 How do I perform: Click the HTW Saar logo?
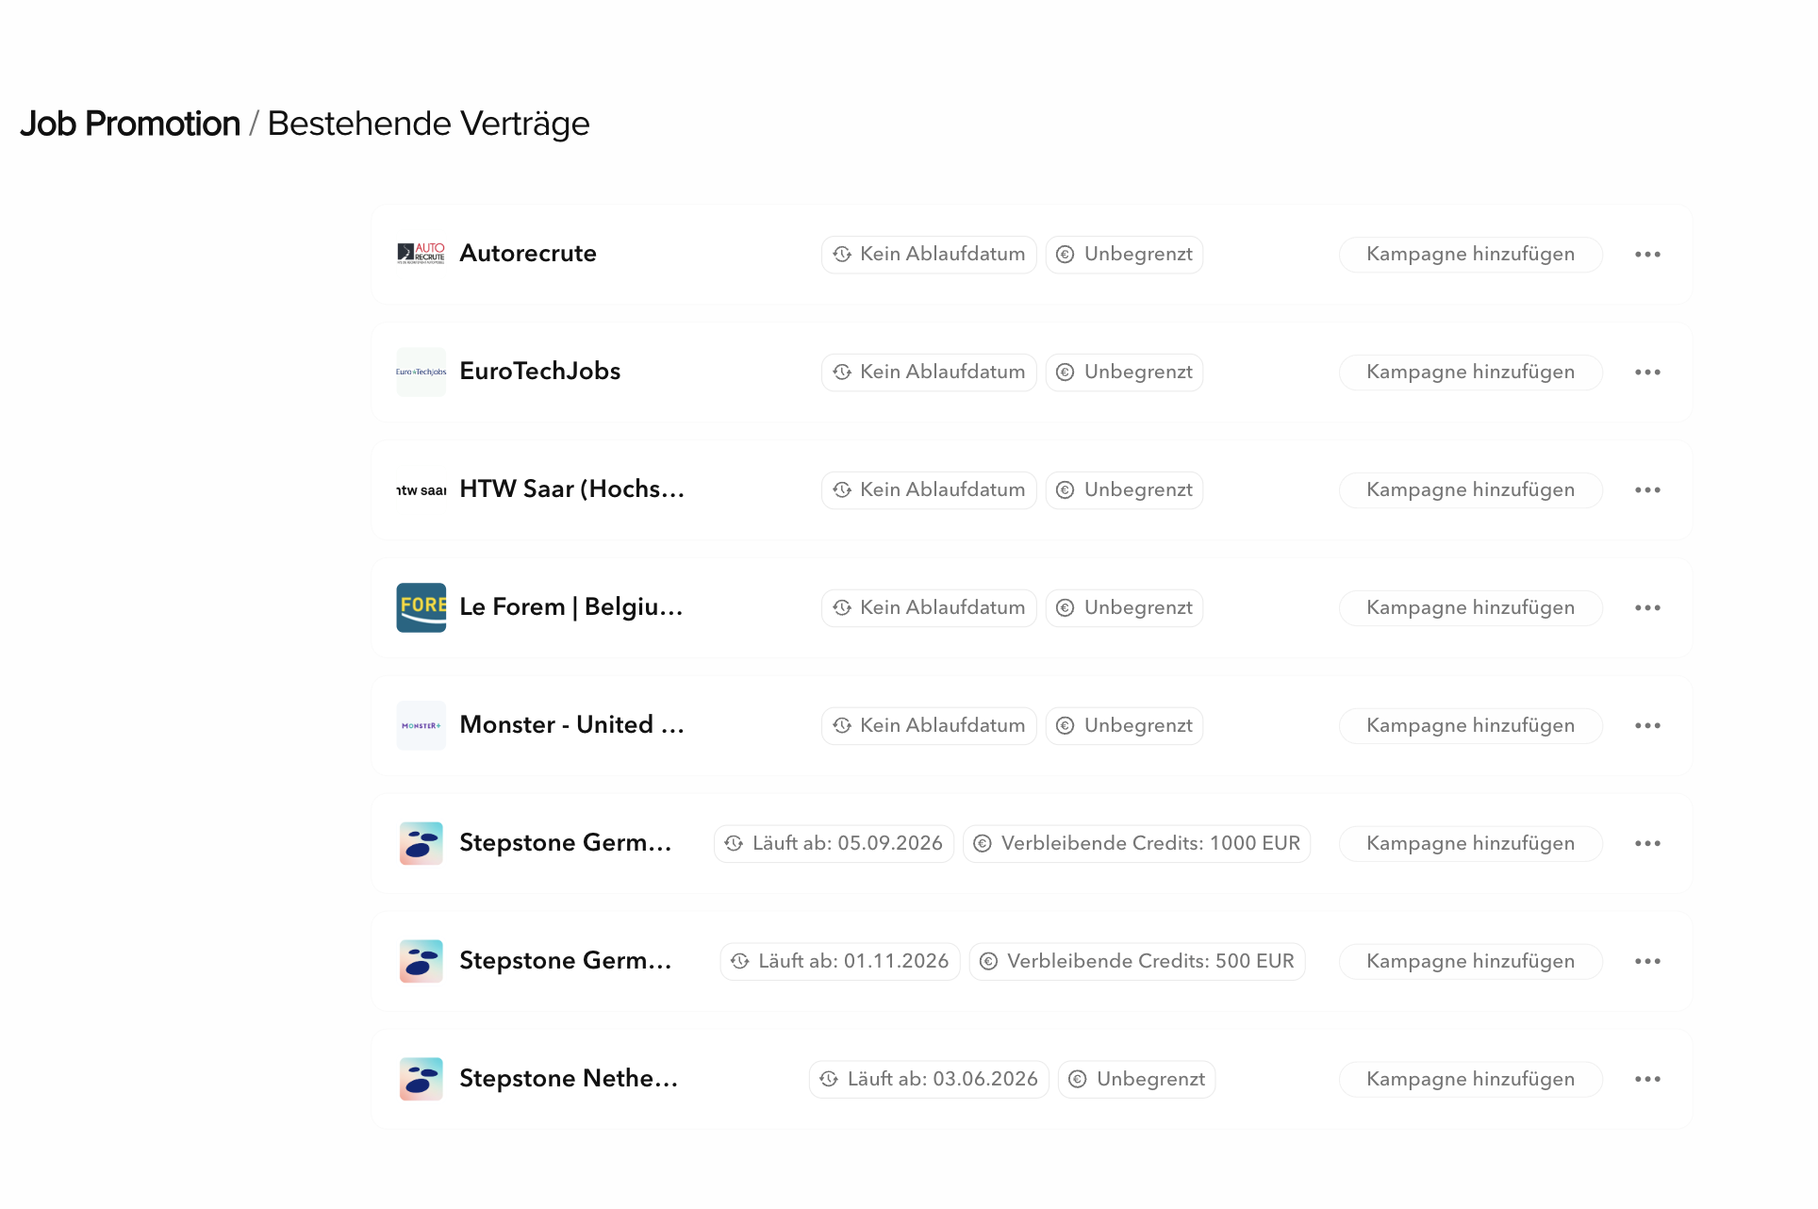click(421, 489)
